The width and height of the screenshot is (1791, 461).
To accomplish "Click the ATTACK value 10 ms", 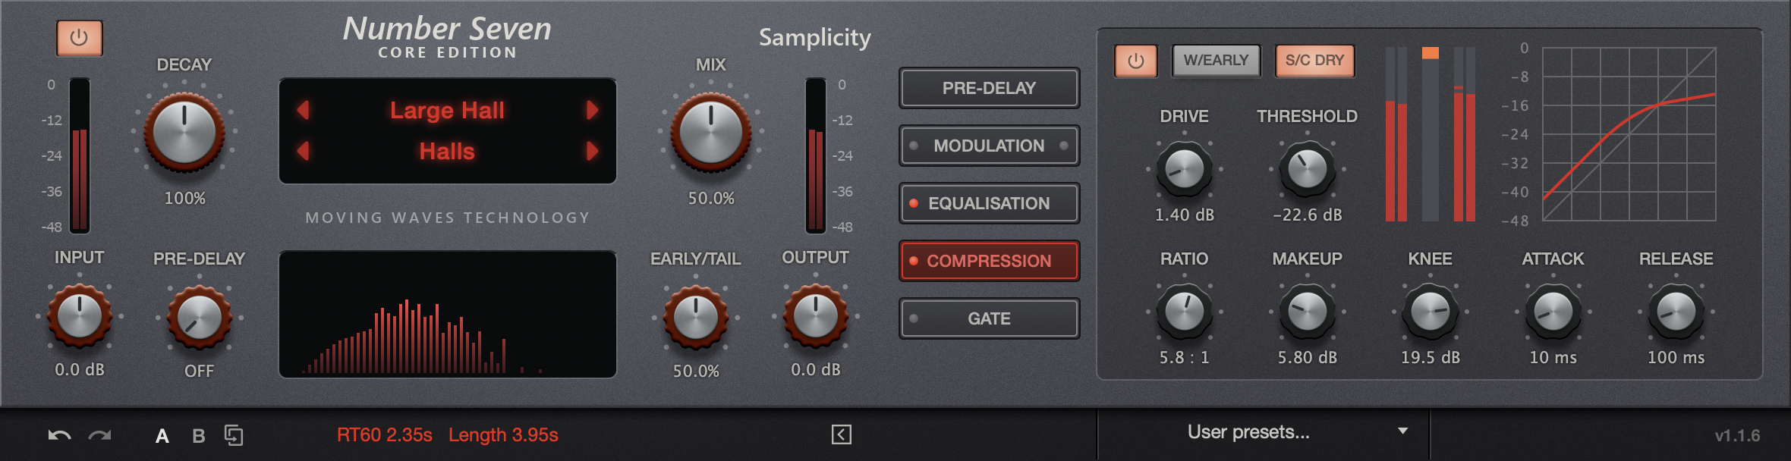I will (1553, 358).
